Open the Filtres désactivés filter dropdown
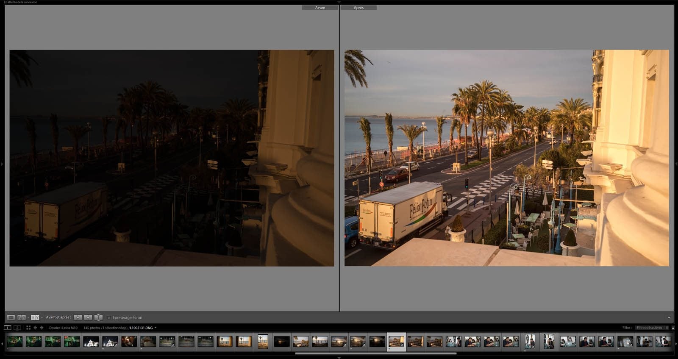This screenshot has height=359, width=678. [652, 328]
